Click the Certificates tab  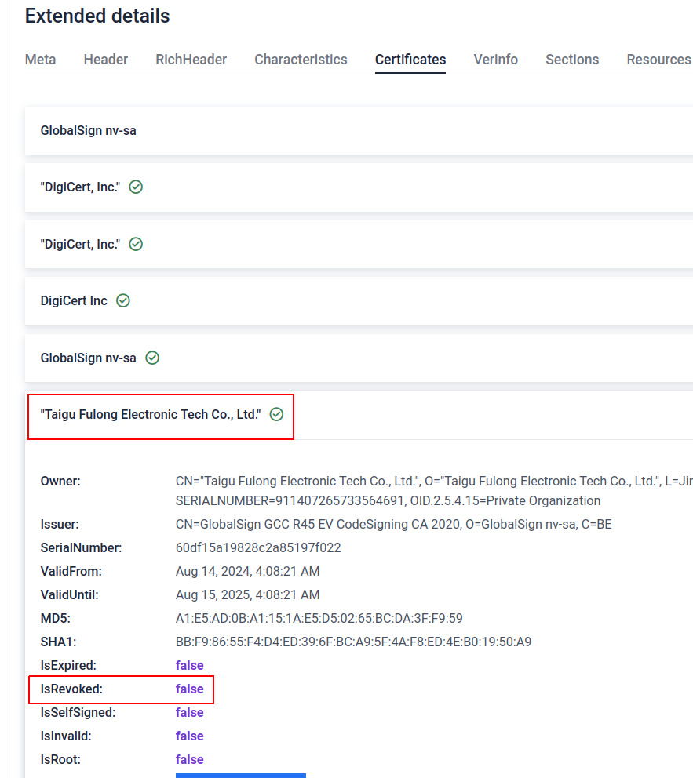(x=410, y=60)
